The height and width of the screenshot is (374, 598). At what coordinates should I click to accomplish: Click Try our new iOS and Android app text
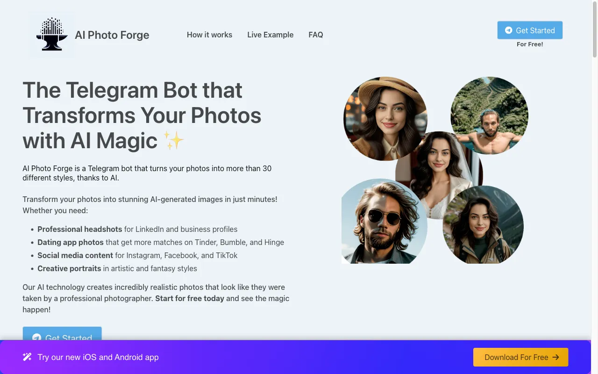tap(98, 357)
